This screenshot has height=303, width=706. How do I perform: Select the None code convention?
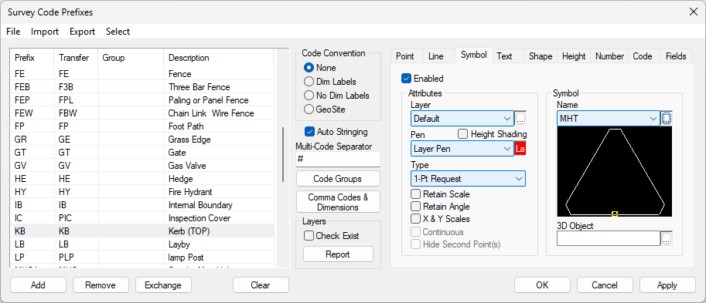pyautogui.click(x=309, y=68)
